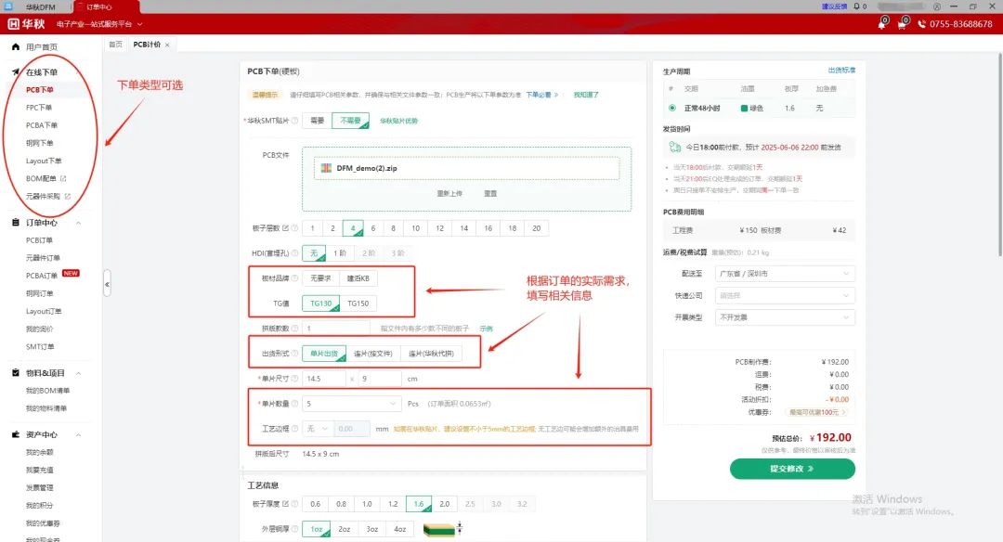The height and width of the screenshot is (542, 1003).
Task: Open PCB订单 under 订单中心
Action: (39, 240)
